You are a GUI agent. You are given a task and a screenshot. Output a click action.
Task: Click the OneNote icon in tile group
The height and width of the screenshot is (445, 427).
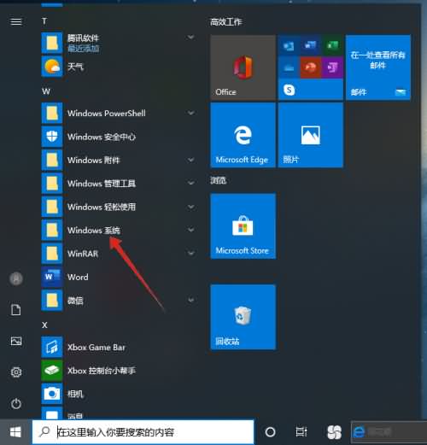332,67
